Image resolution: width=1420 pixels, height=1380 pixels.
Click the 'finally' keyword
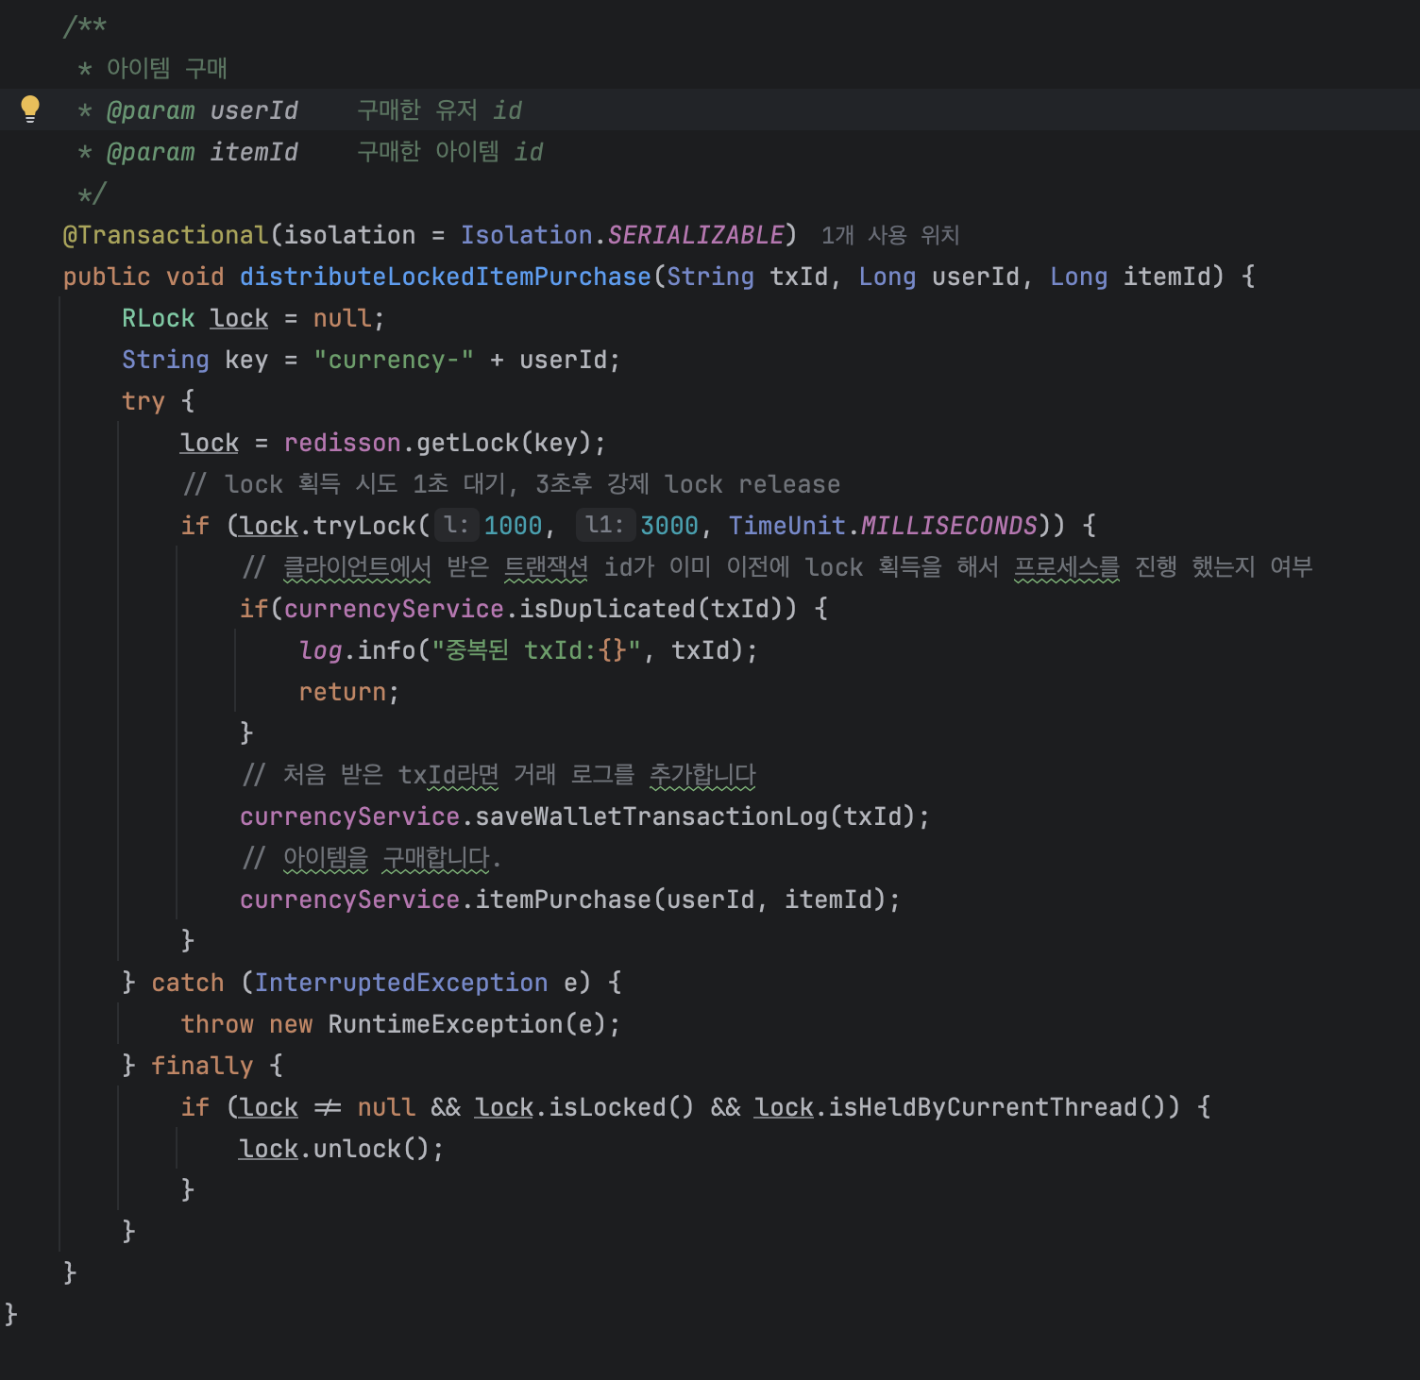(202, 1066)
